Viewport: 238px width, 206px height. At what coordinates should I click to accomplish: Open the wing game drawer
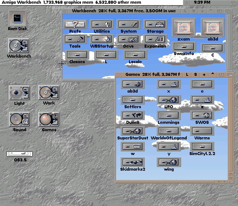[168, 162]
